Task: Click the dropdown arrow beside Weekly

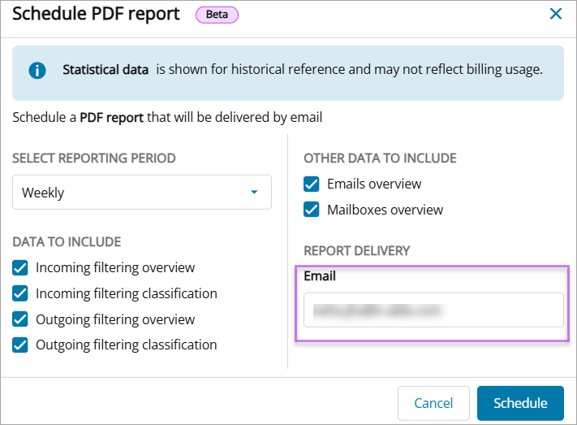Action: click(x=254, y=193)
